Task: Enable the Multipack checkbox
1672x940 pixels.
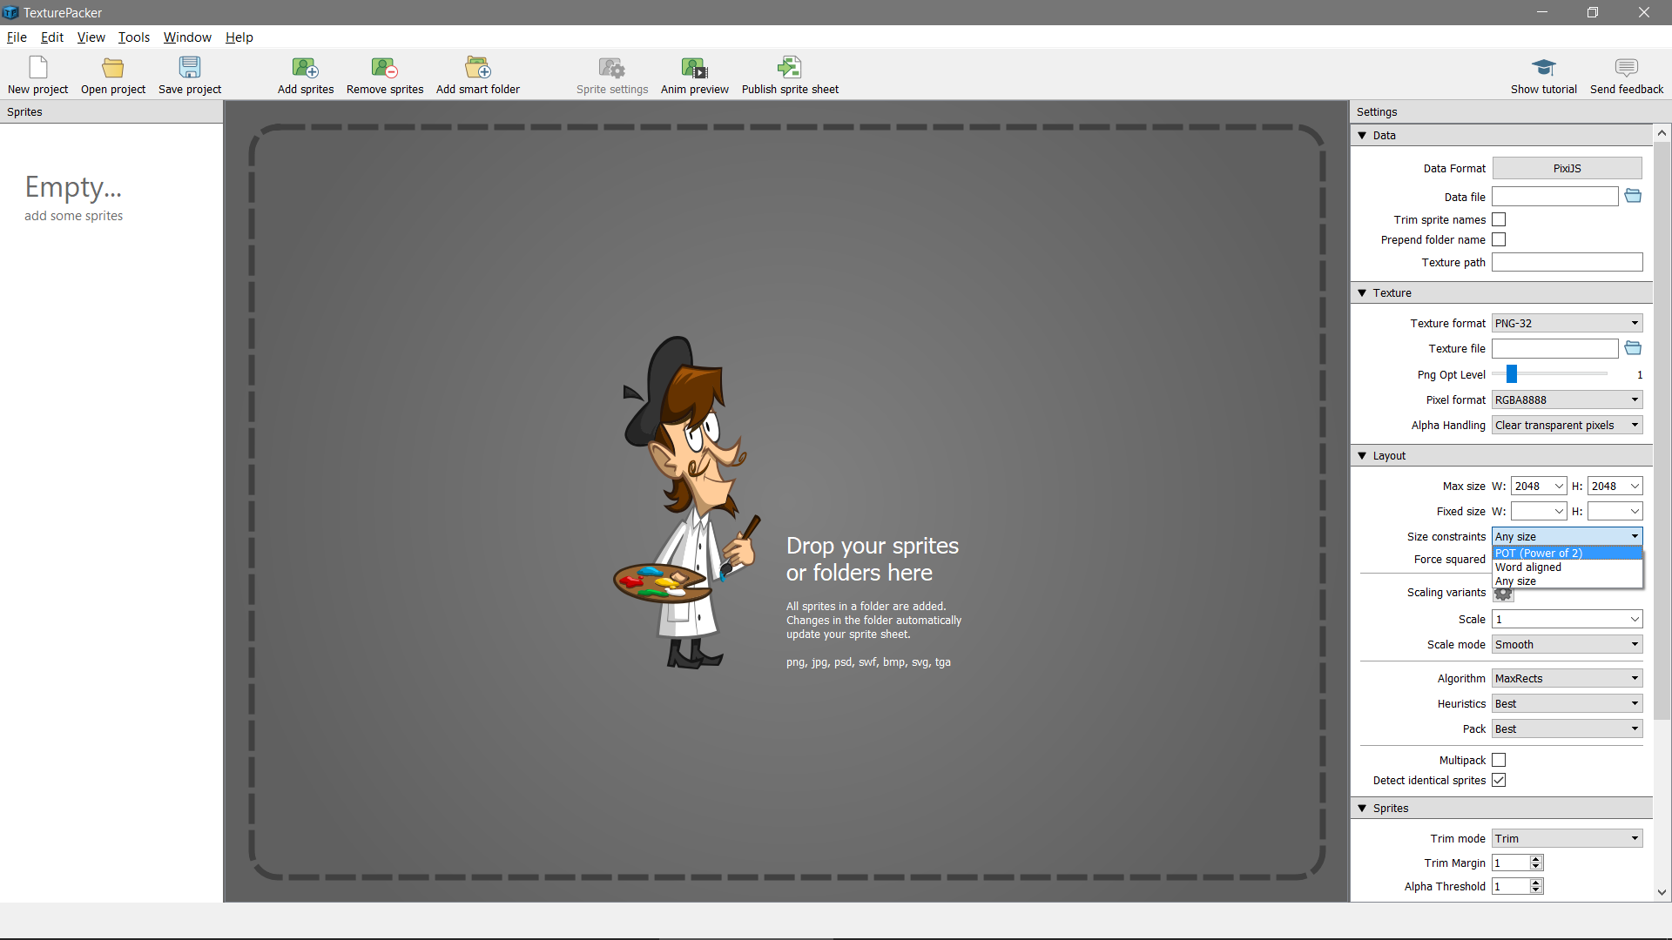Action: tap(1499, 760)
